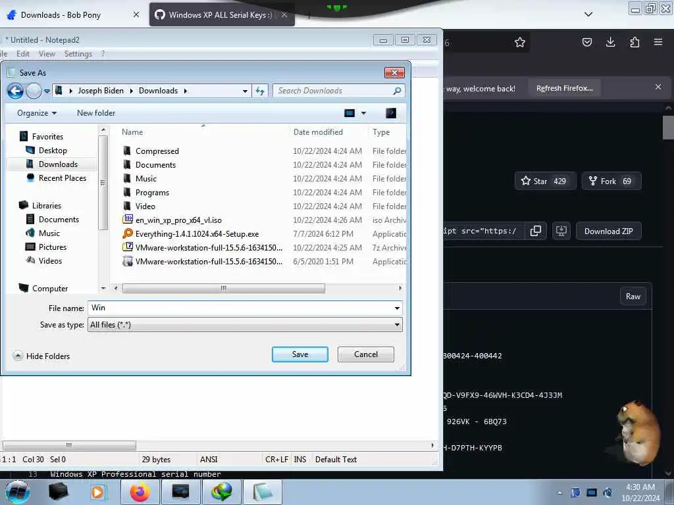Click the file list horizontal scrollbar
The image size is (674, 505).
[x=224, y=288]
